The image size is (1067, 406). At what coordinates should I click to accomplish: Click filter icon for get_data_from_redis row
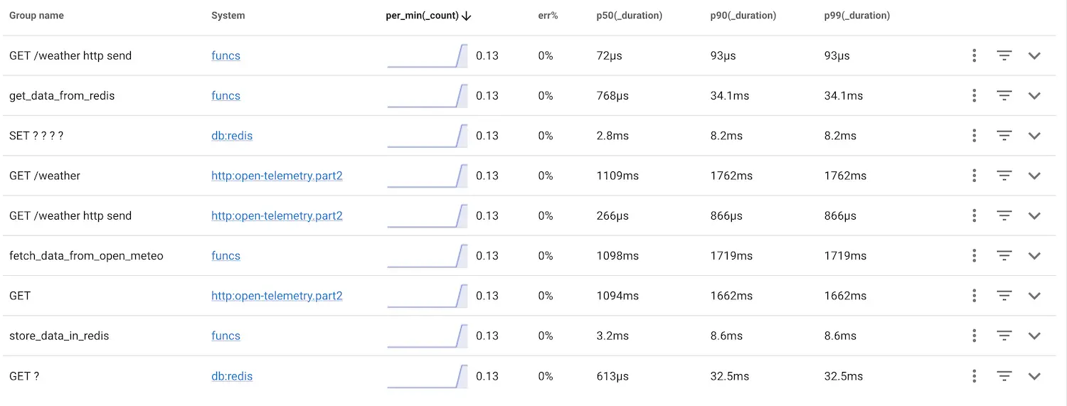[x=1004, y=96]
